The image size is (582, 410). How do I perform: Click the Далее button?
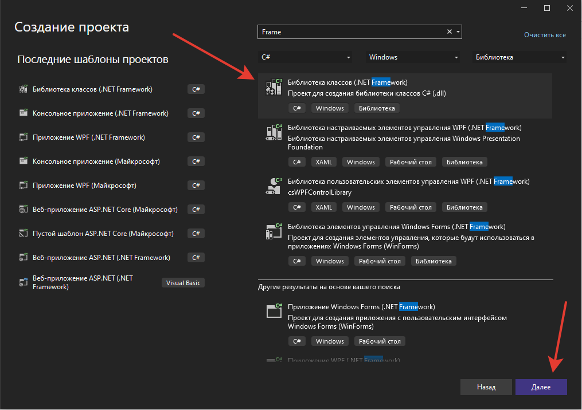click(x=541, y=387)
